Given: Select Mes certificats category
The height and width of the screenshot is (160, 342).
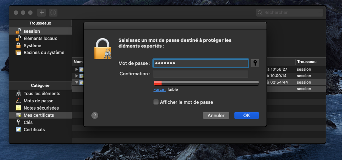Looking at the screenshot, I should click(39, 115).
